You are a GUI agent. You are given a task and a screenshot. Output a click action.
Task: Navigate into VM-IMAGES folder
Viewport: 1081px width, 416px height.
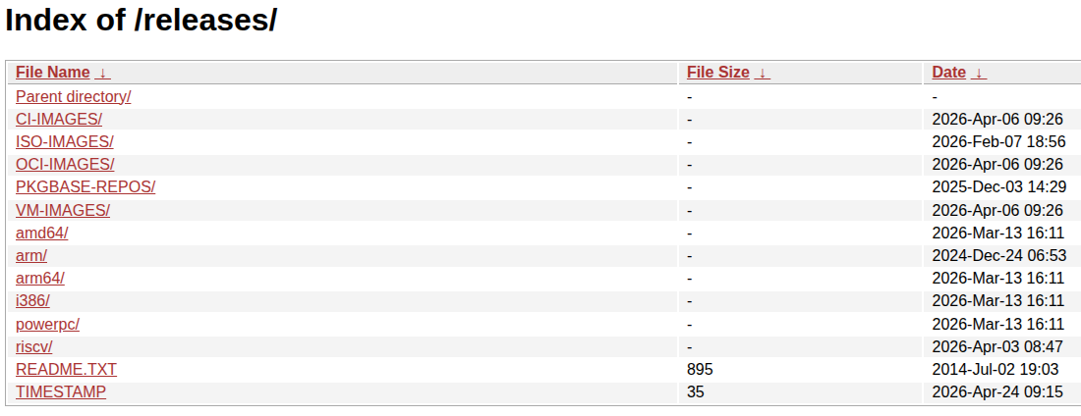pyautogui.click(x=63, y=210)
